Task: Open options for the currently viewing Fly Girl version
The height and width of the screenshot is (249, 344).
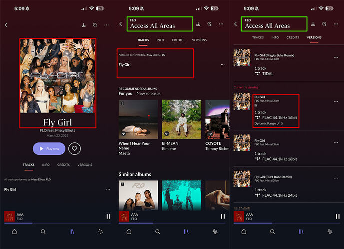Action: tap(336, 101)
